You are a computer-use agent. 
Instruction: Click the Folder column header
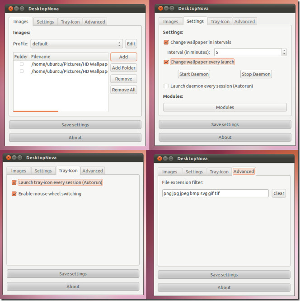(21, 57)
